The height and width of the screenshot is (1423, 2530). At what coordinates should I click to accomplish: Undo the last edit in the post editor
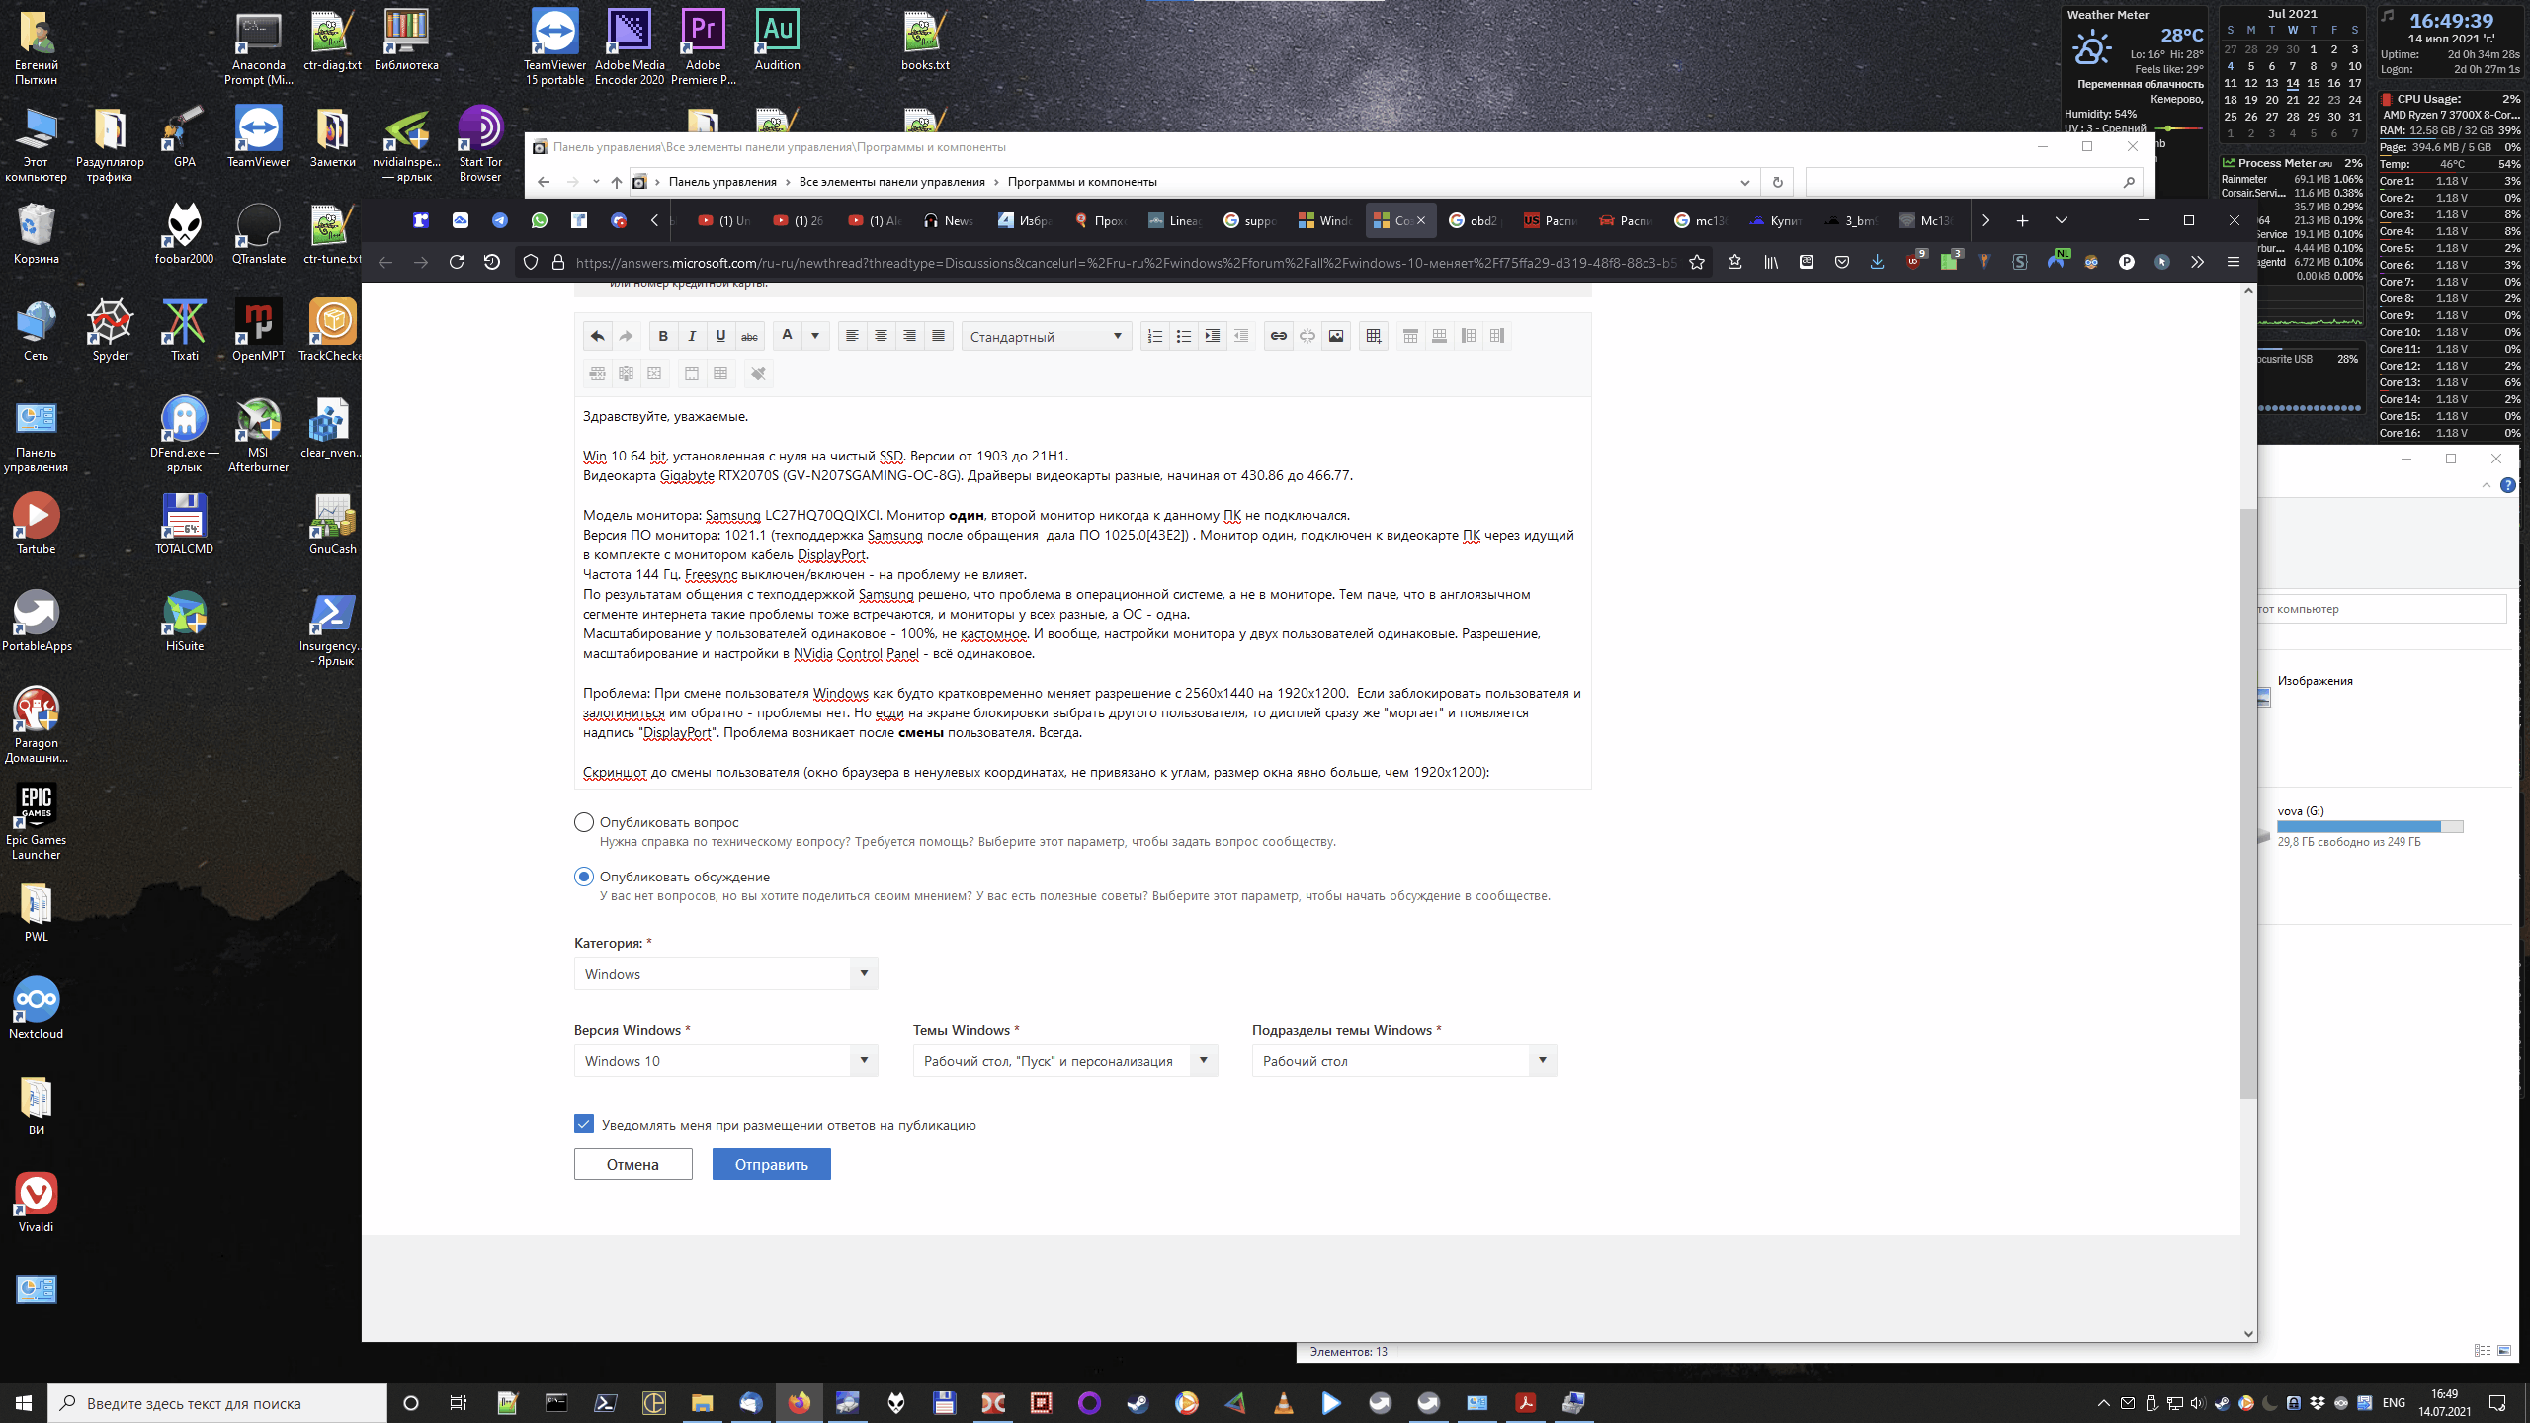tap(597, 336)
